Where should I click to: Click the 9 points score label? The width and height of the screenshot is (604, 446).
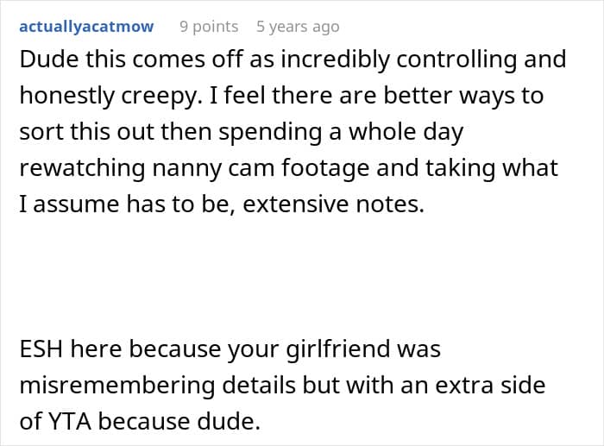click(209, 27)
